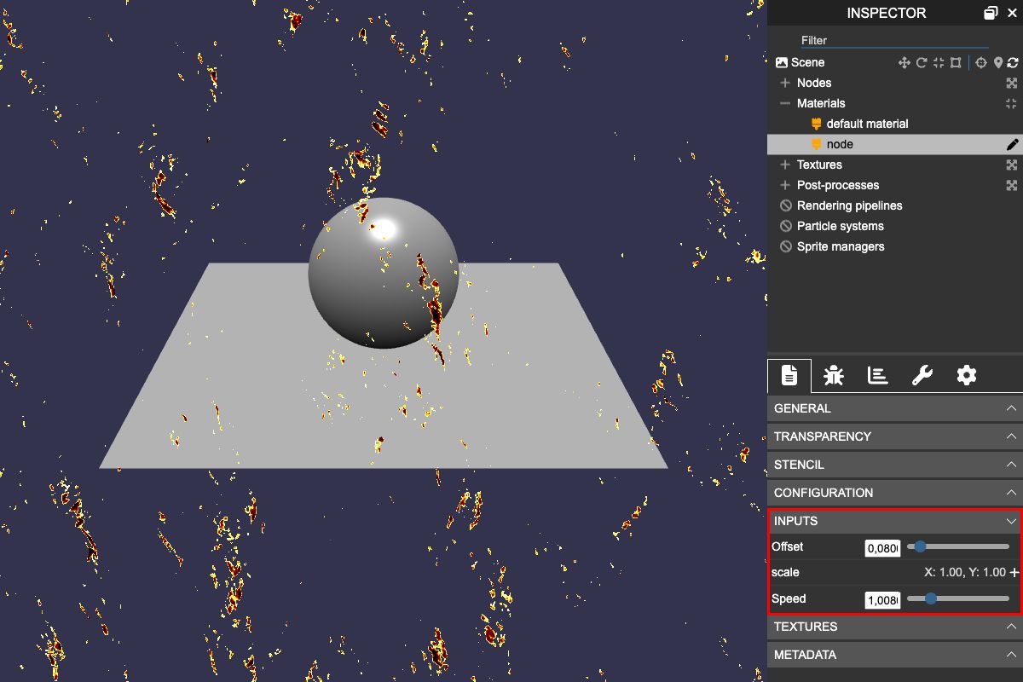1023x682 pixels.
Task: Open the Debug tab with bug icon
Action: coord(834,375)
